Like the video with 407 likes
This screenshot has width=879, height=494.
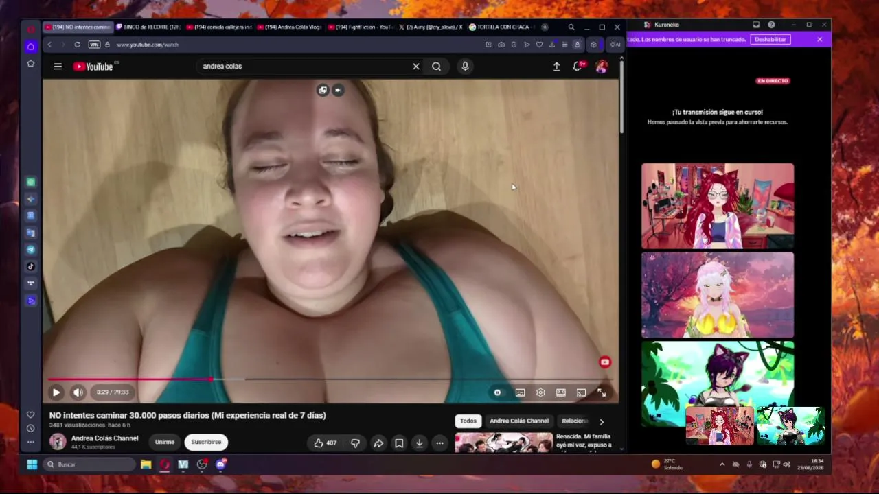pyautogui.click(x=325, y=443)
